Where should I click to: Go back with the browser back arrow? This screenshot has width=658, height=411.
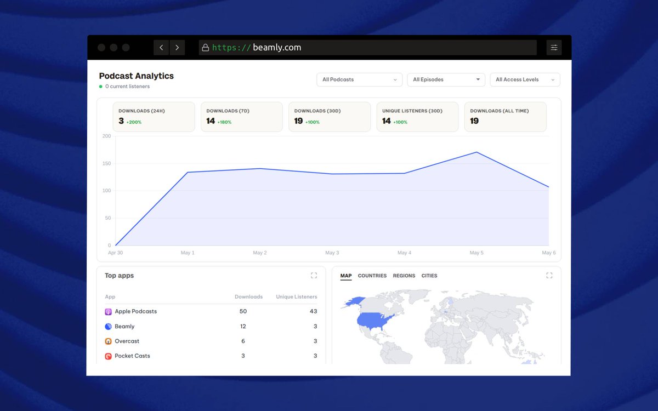click(x=161, y=48)
